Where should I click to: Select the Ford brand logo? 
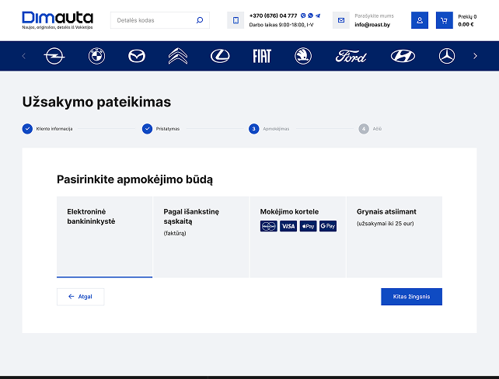coord(351,56)
